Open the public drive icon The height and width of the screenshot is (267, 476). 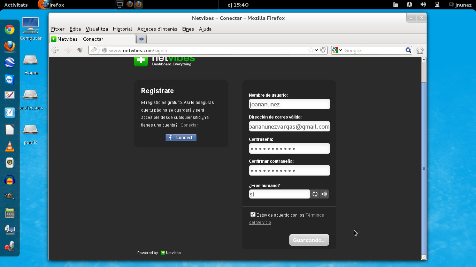coord(31,134)
